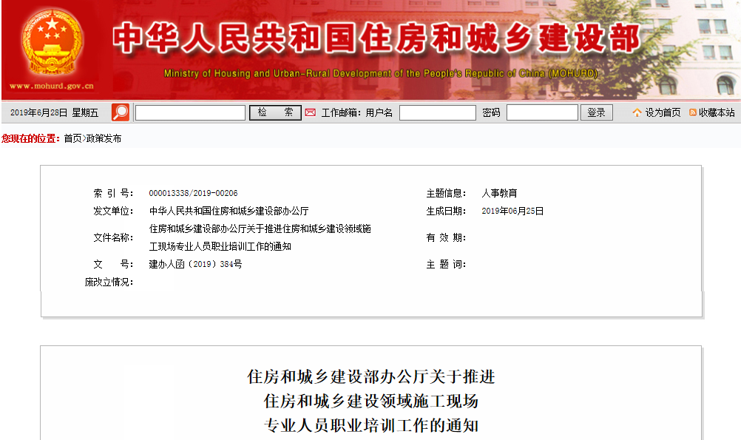Click the 有 效 期 label
This screenshot has height=440, width=755.
coord(446,237)
